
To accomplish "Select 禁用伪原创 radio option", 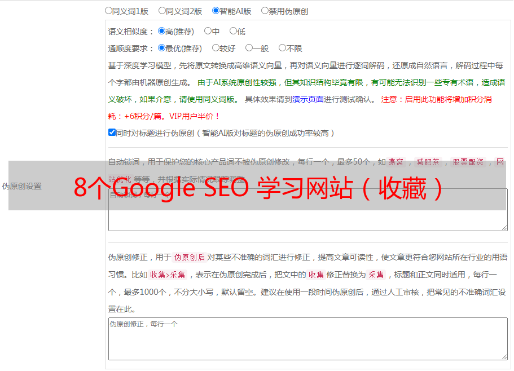I will (x=265, y=11).
